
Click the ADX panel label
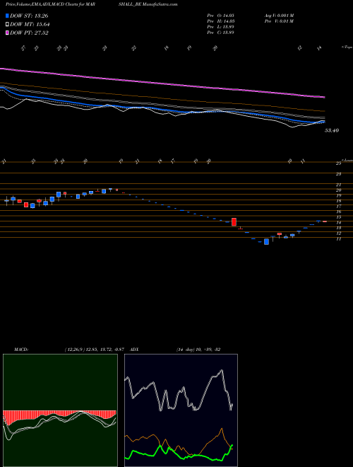coord(134,350)
